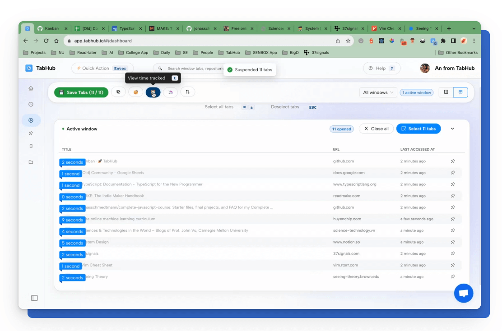The height and width of the screenshot is (331, 502).
Task: Open the user profile avatar
Action: [x=425, y=68]
